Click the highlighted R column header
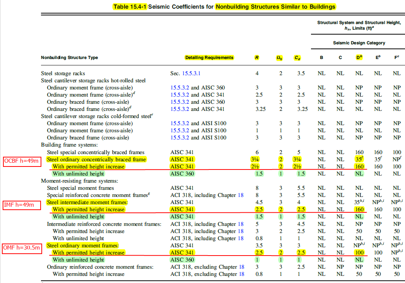The image size is (405, 283). [x=257, y=58]
